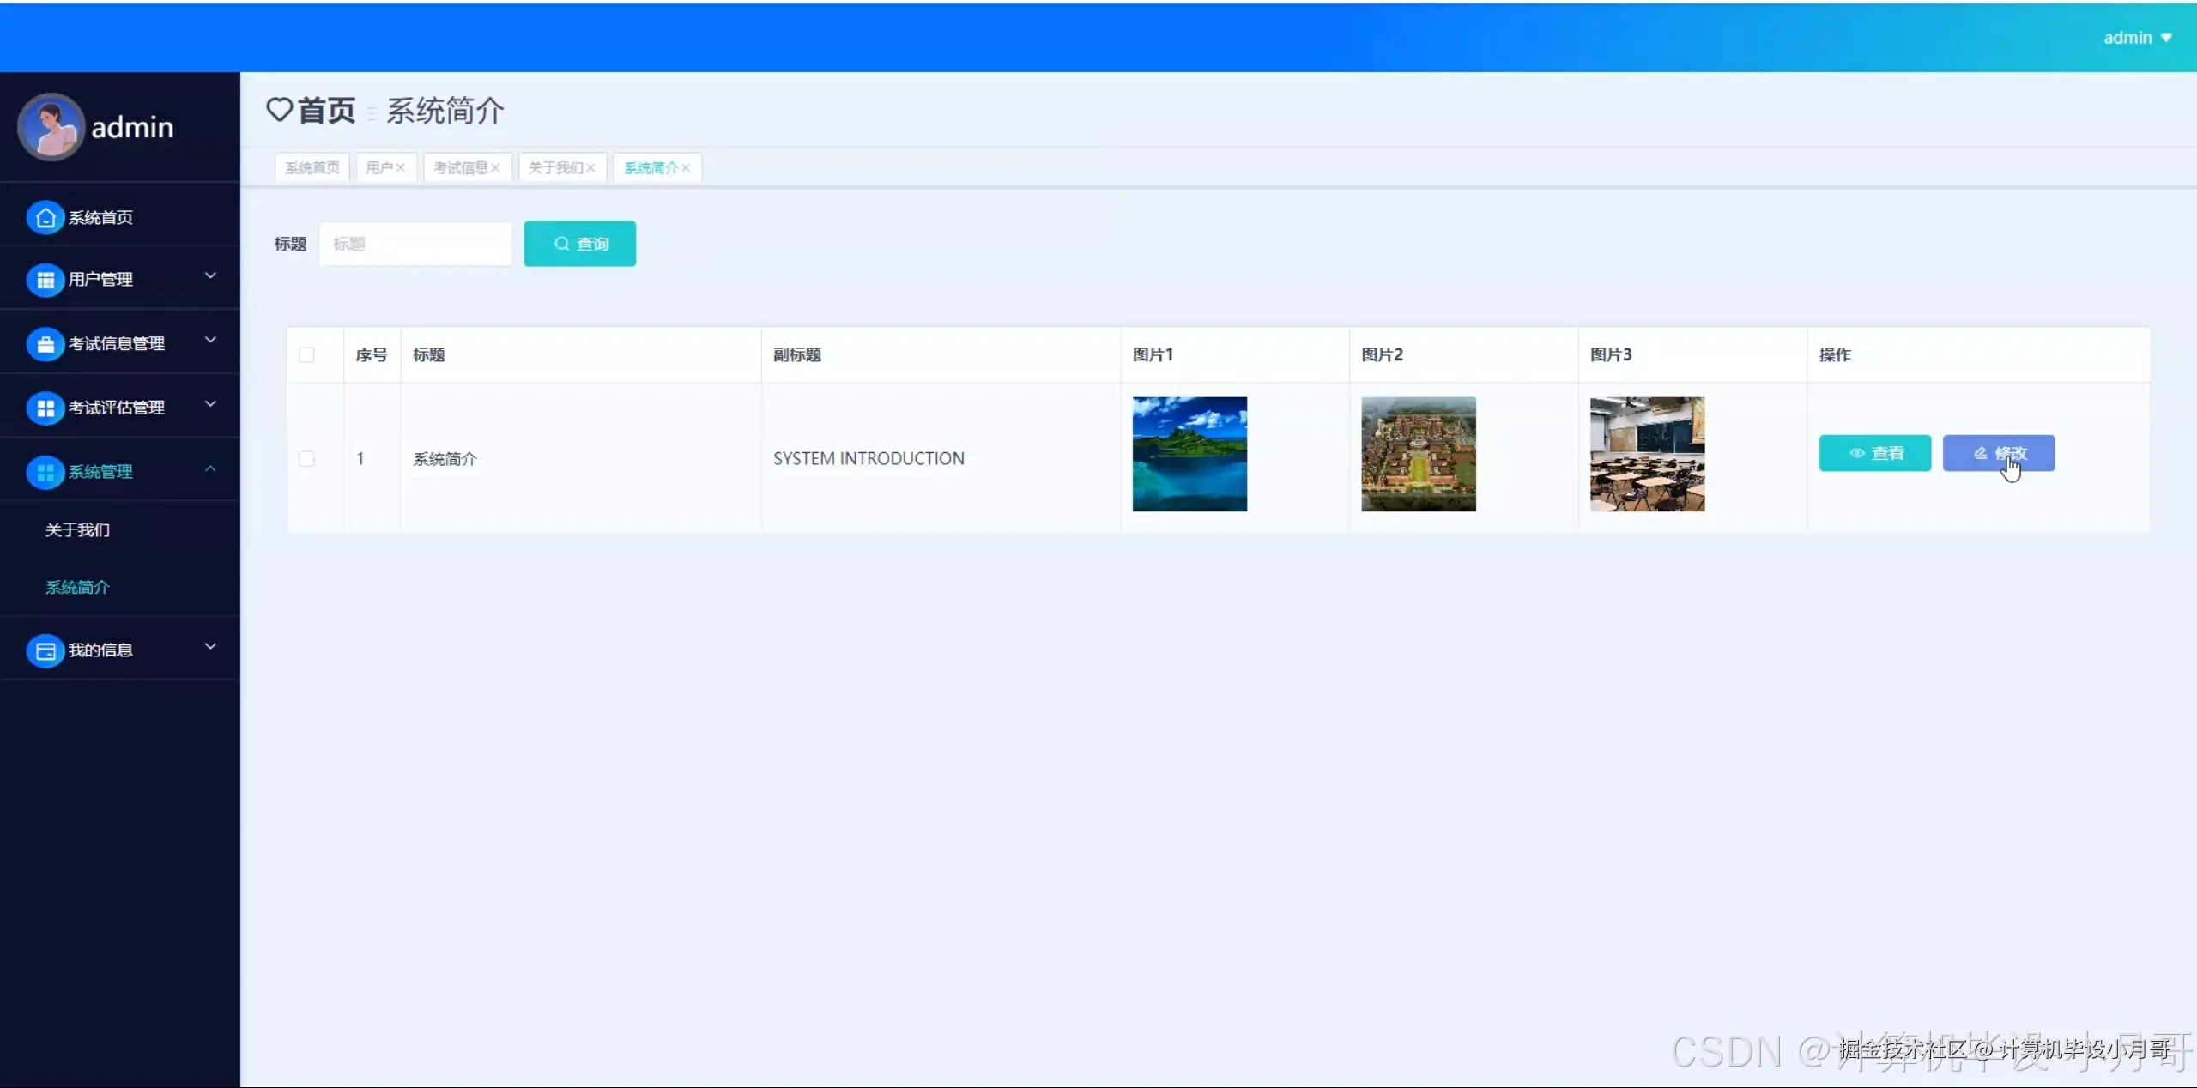Click the 查看 view button
2197x1088 pixels.
pyautogui.click(x=1874, y=453)
